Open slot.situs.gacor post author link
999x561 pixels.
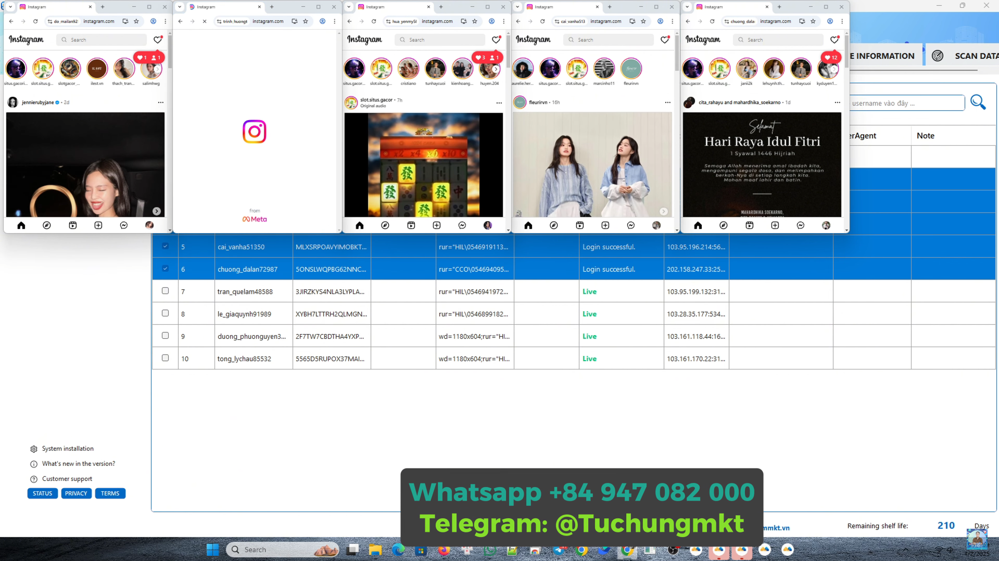[x=376, y=100]
